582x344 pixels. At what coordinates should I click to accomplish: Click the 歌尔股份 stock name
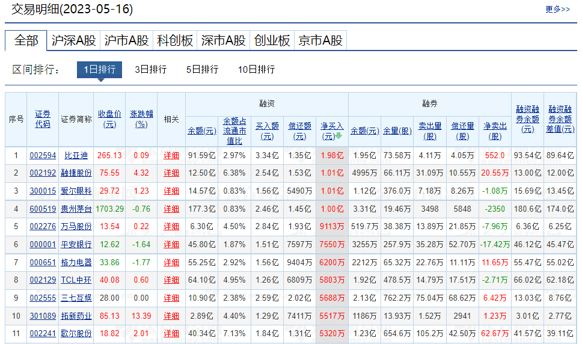point(76,333)
